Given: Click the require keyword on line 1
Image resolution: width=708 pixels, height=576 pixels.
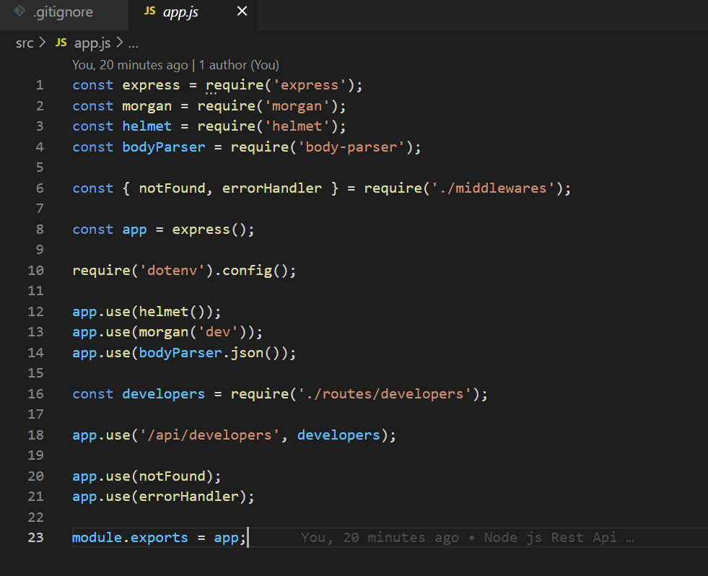Looking at the screenshot, I should point(230,85).
